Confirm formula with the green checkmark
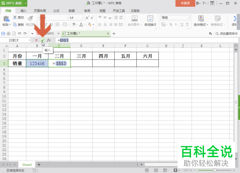The image size is (240, 173). [43, 40]
